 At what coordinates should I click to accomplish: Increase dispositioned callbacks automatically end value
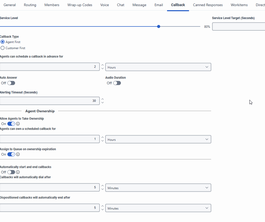click(x=103, y=206)
